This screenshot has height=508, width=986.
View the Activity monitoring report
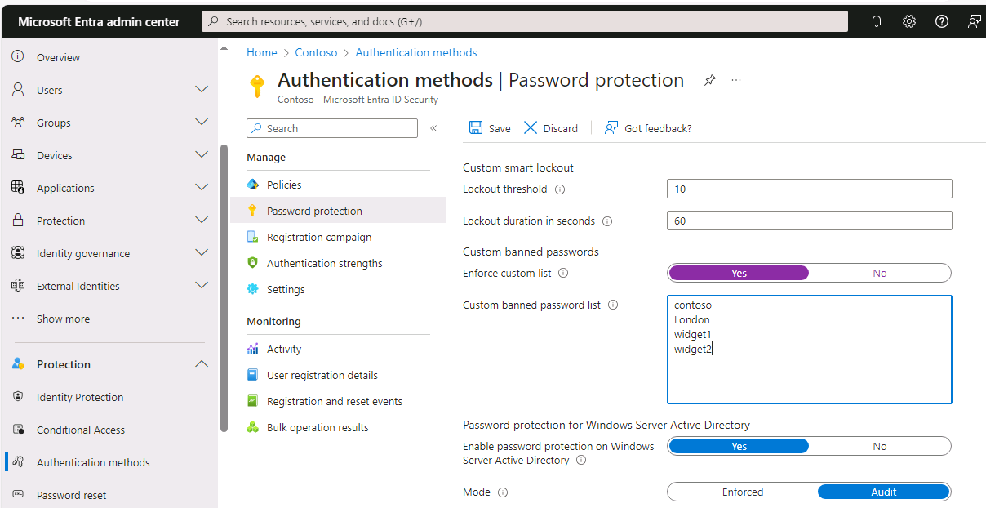(283, 349)
